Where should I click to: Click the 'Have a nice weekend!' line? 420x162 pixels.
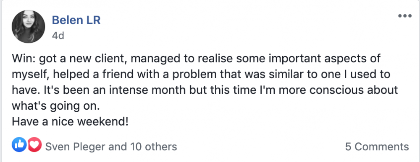pos(70,122)
